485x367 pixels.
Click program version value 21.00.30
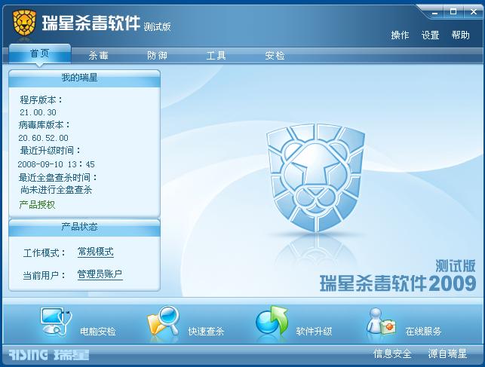tap(38, 112)
